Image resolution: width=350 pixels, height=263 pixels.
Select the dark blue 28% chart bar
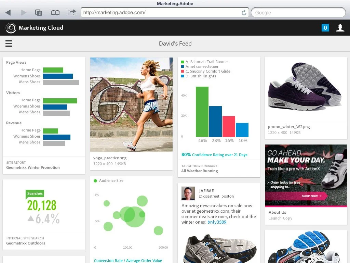[215, 122]
